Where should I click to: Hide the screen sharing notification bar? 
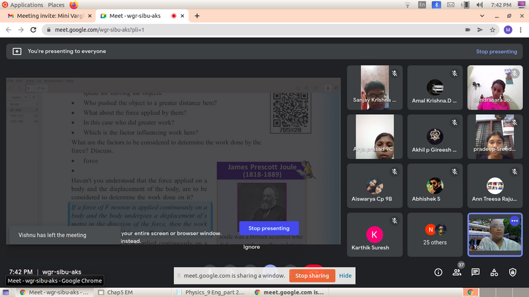pos(345,275)
